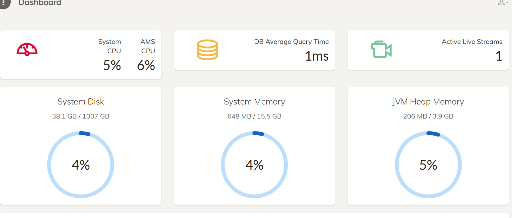Click the Dashboard page title

(40, 3)
